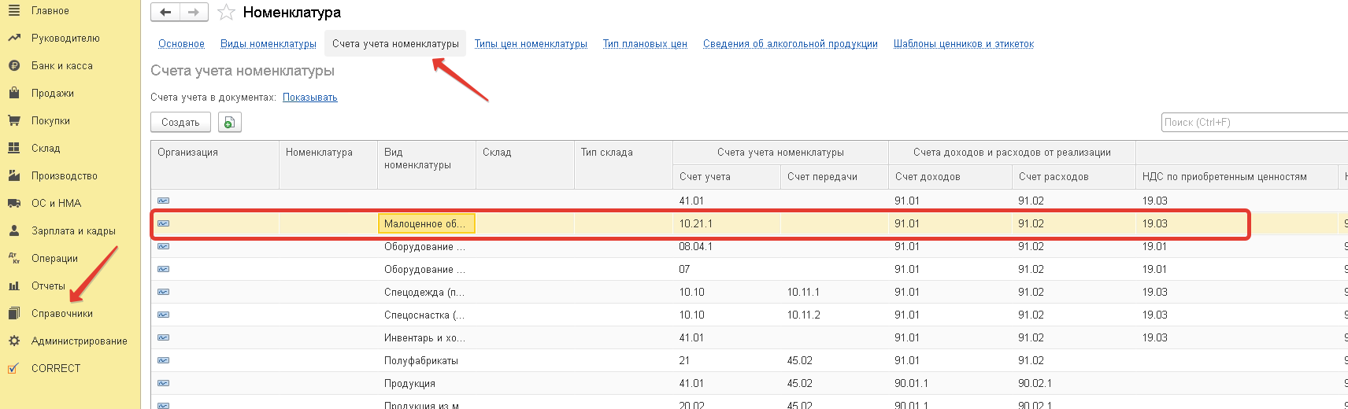Go to the Продажи shopping bag icon

pyautogui.click(x=14, y=94)
